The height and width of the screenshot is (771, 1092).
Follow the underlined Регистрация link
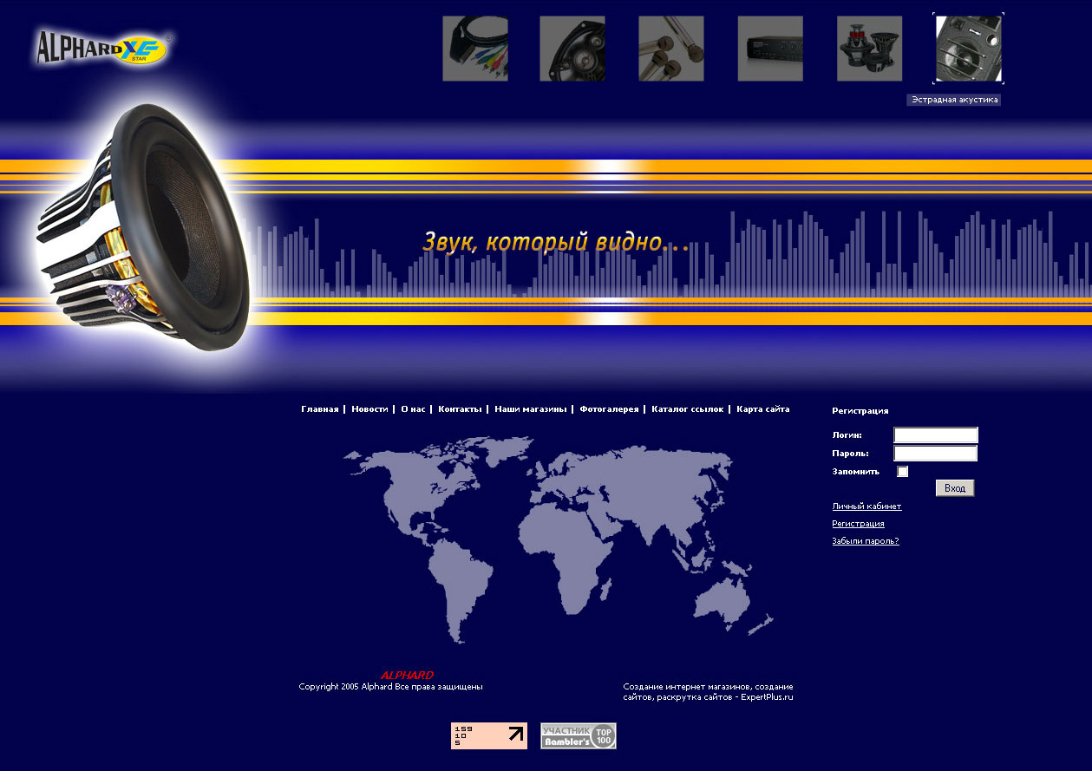coord(858,524)
